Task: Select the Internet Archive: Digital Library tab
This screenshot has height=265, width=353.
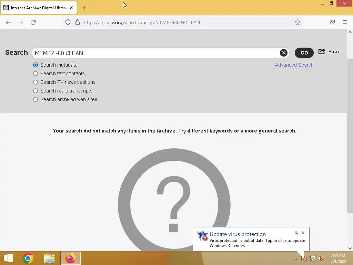Action: (x=39, y=8)
